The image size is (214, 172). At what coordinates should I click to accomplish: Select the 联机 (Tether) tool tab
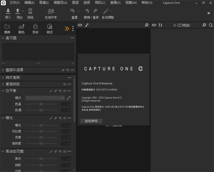pos(21,28)
